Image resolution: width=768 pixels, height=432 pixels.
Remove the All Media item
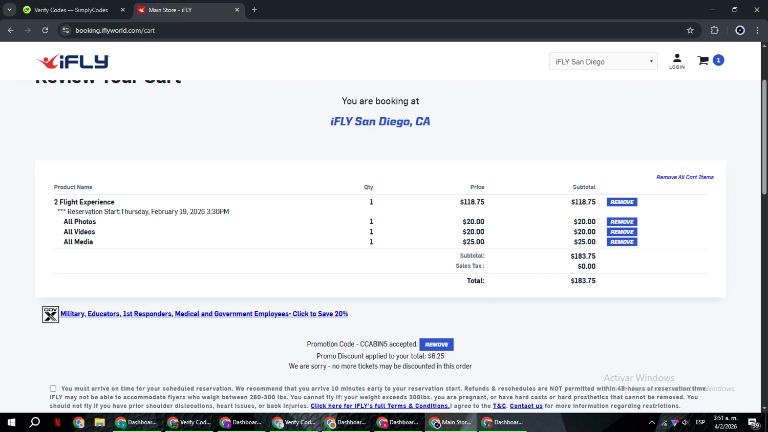tap(622, 242)
